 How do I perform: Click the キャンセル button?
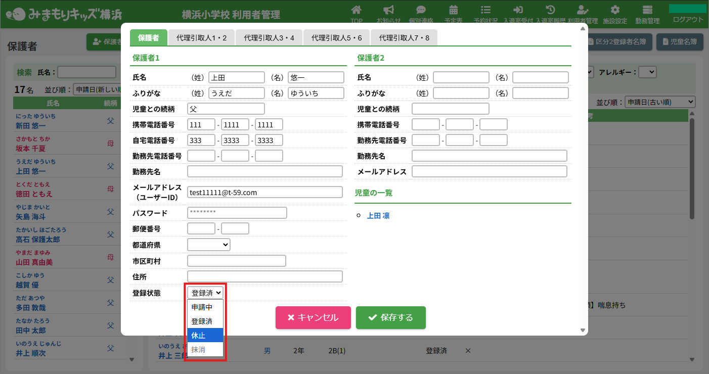click(x=313, y=317)
